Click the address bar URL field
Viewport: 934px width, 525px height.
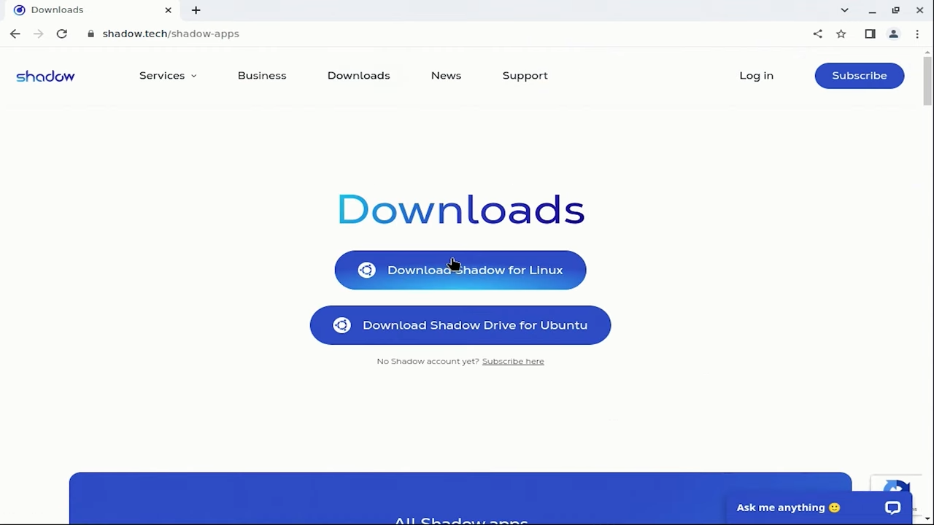pyautogui.click(x=445, y=34)
